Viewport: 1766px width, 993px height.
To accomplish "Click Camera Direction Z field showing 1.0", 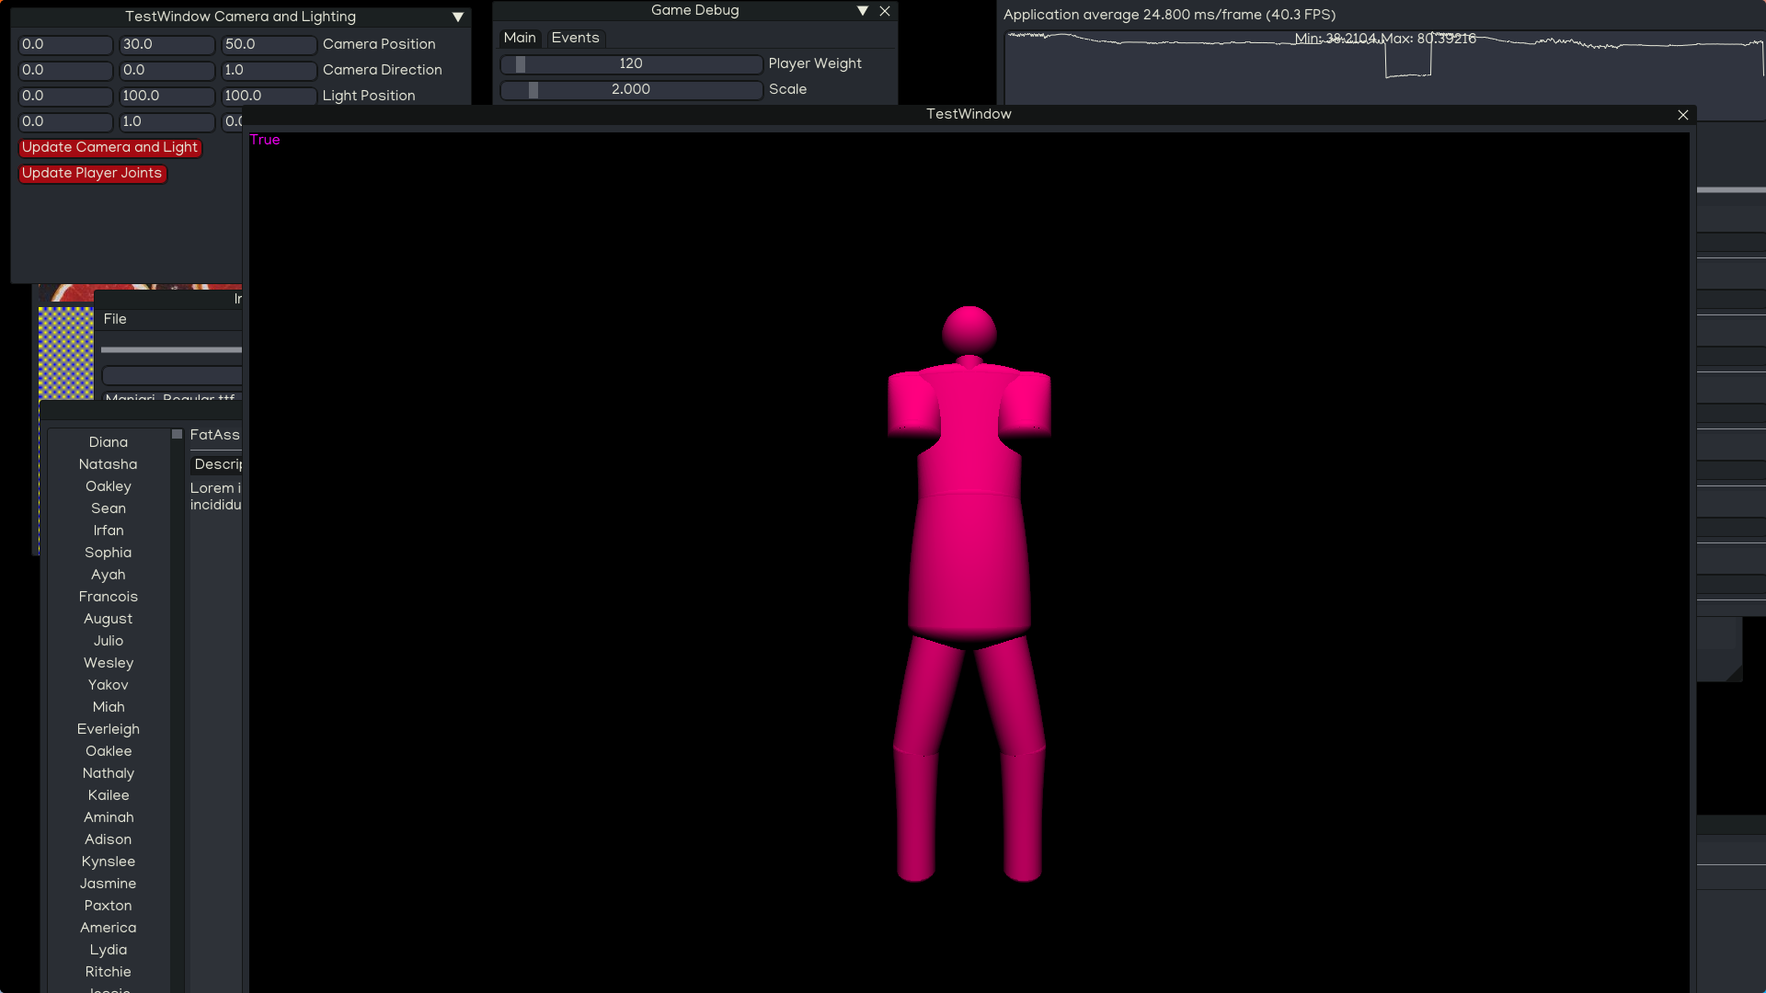I will point(267,70).
